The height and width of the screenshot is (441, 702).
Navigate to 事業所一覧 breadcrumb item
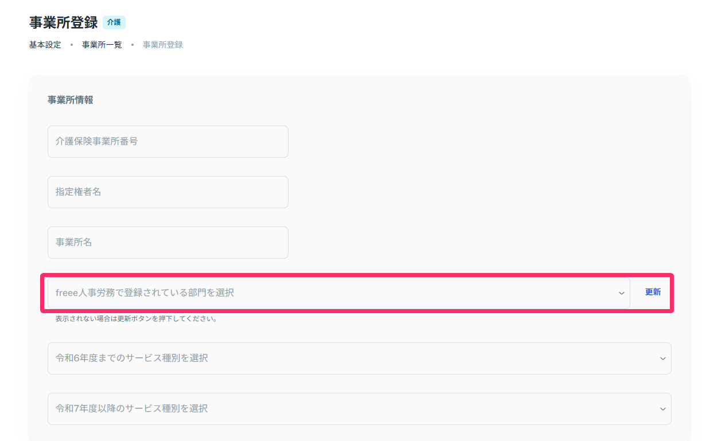[x=102, y=45]
